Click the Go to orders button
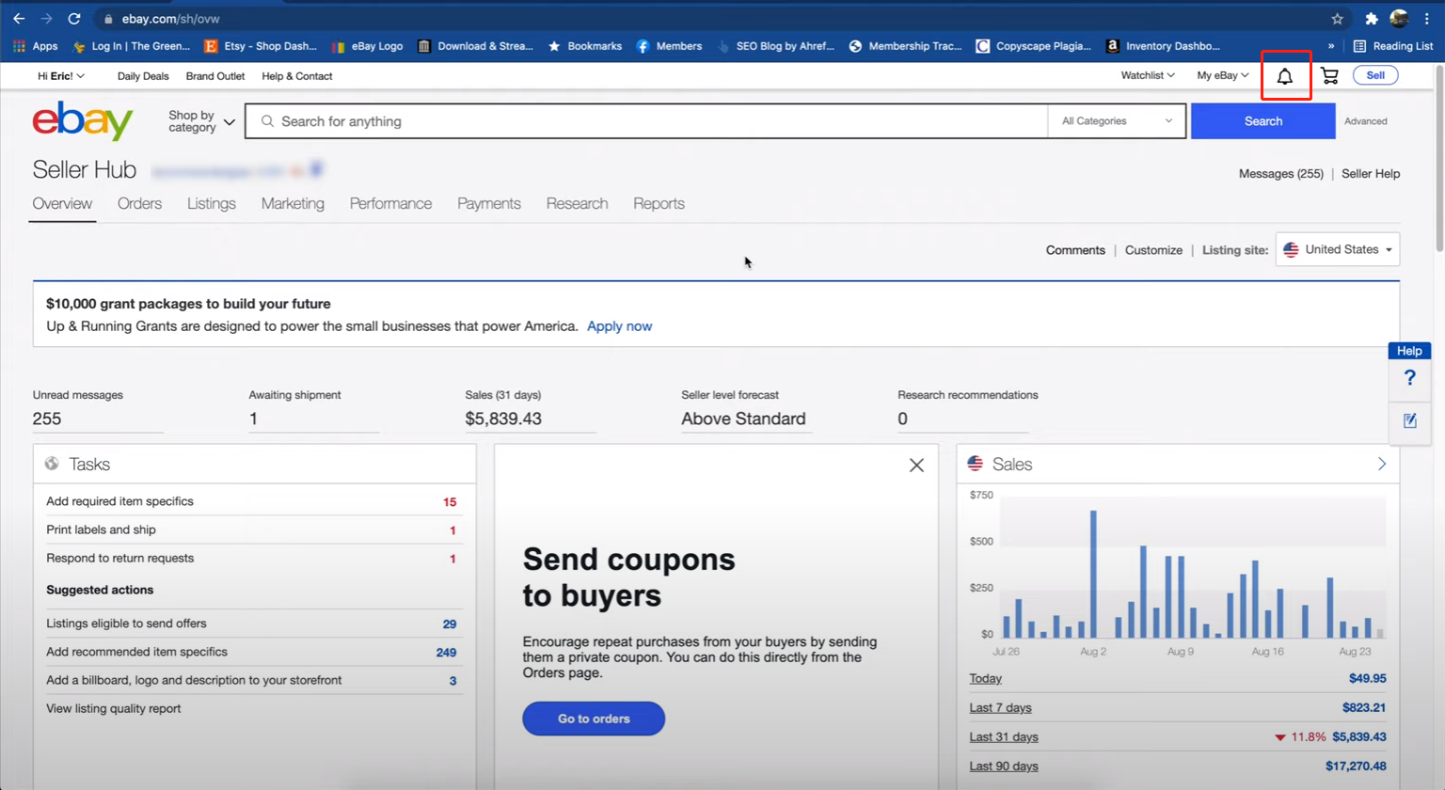The image size is (1445, 790). [x=594, y=719]
